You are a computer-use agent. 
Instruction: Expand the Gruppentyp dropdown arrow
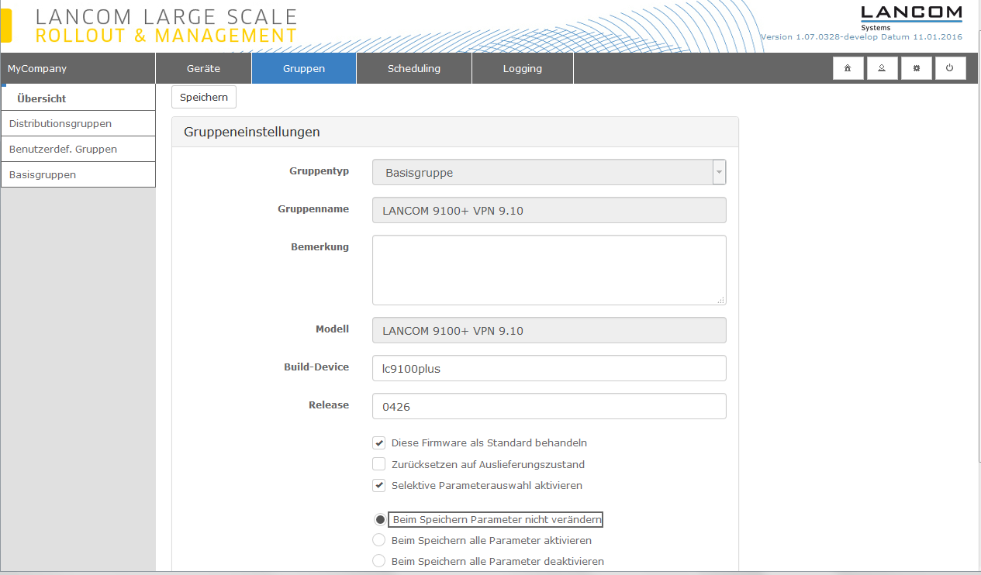click(719, 172)
